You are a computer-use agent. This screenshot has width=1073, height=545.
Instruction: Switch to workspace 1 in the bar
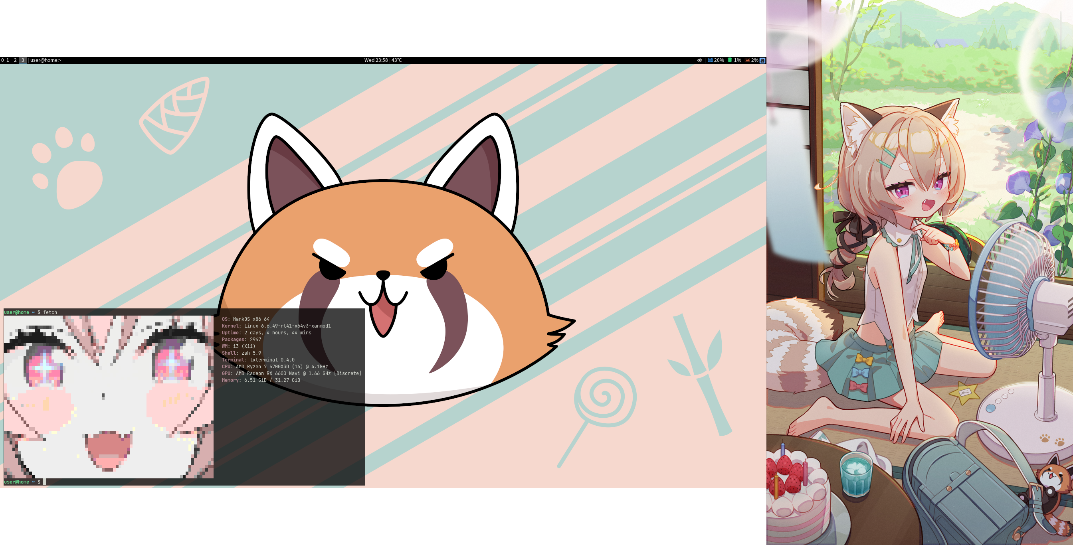tap(8, 60)
